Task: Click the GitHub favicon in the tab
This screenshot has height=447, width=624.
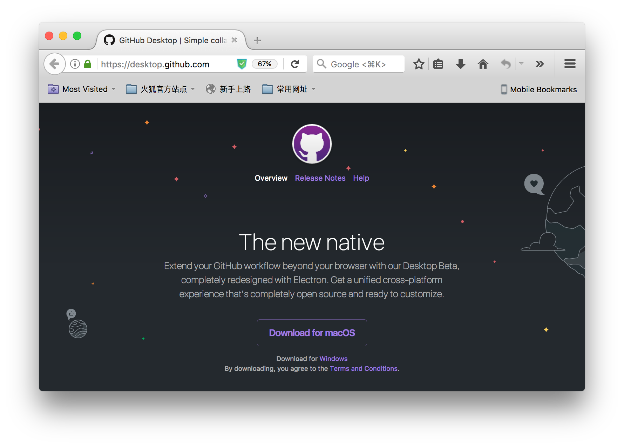Action: point(109,40)
